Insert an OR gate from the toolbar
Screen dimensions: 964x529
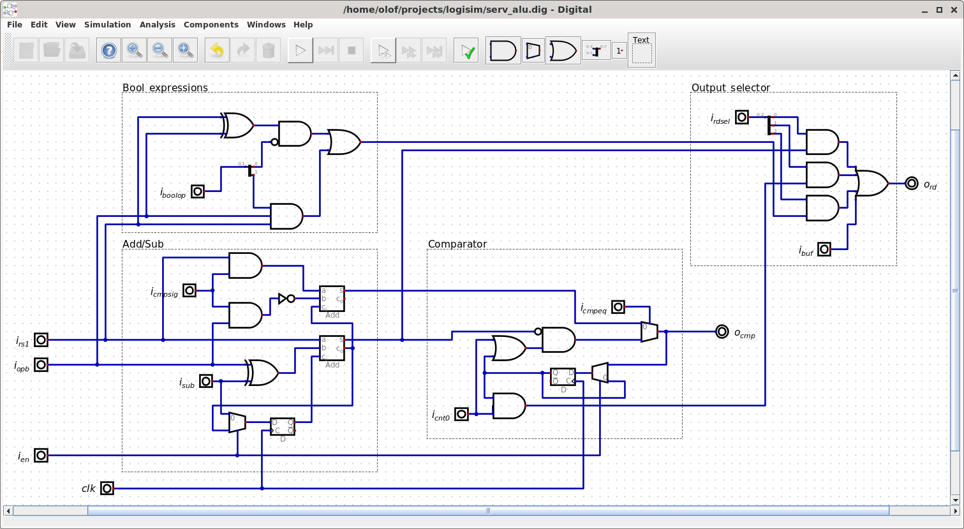[563, 50]
